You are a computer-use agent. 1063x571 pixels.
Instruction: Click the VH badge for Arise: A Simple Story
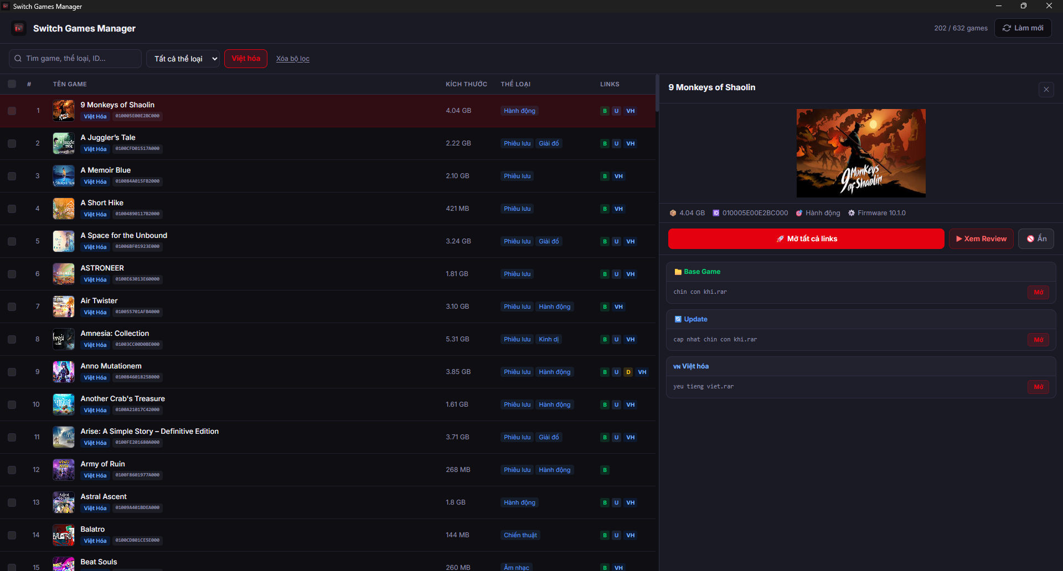pos(630,438)
